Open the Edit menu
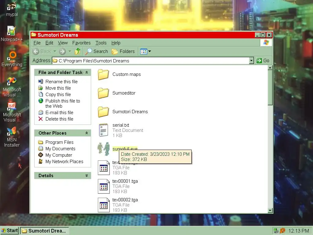313x235 pixels. [49, 43]
